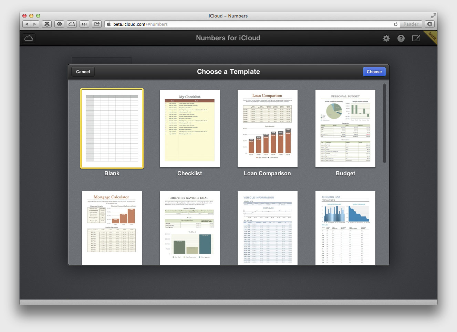The image size is (457, 332).
Task: Open the help question mark icon
Action: click(401, 38)
